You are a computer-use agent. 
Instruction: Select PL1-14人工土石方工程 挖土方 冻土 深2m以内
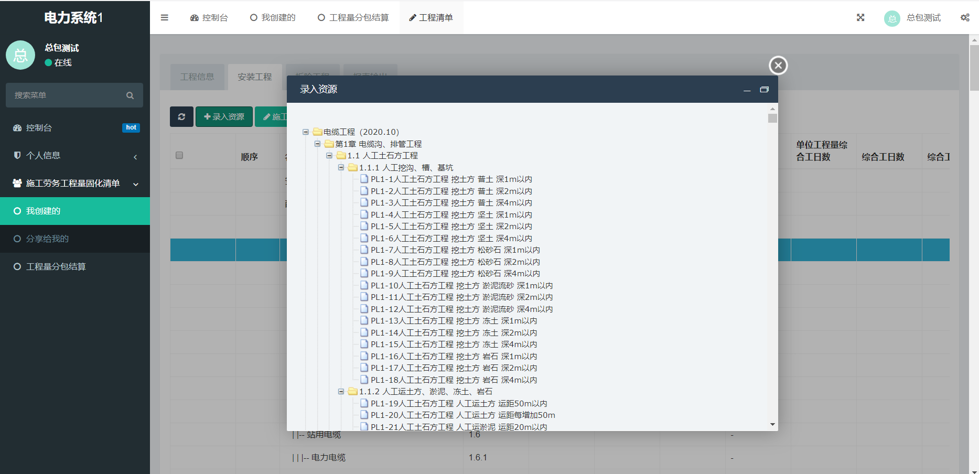(x=454, y=332)
